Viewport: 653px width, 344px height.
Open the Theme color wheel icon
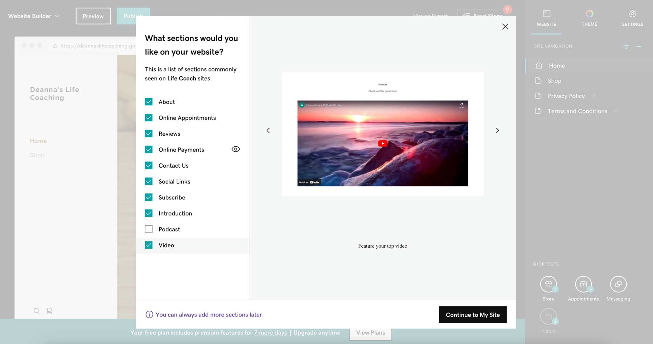point(589,14)
